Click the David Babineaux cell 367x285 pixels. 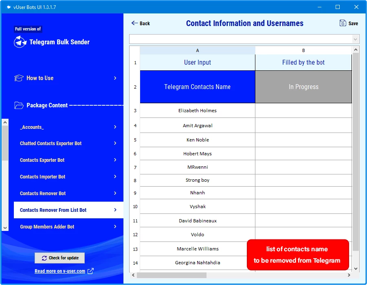click(x=198, y=220)
